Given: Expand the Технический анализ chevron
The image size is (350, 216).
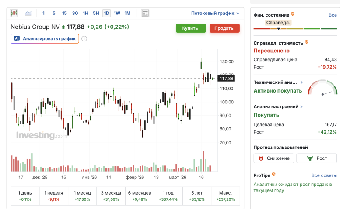Looking at the screenshot, I should [301, 82].
